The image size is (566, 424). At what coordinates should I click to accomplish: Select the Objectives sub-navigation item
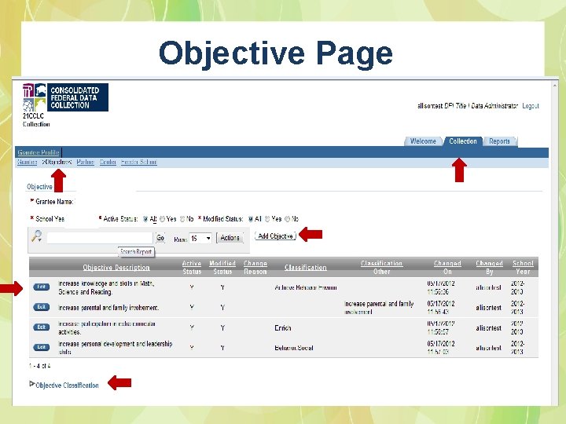57,163
